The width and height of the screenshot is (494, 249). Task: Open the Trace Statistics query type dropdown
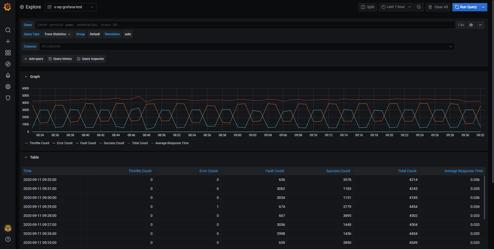[57, 34]
